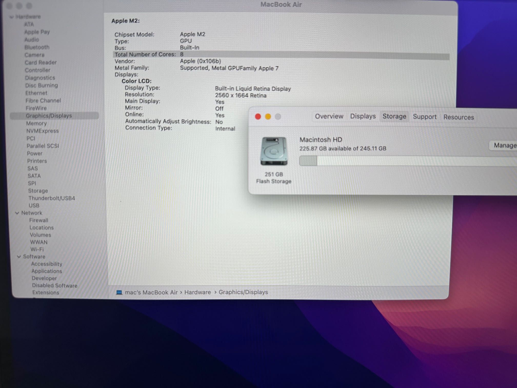Open the Support tab
Viewport: 517px width, 388px height.
click(425, 117)
